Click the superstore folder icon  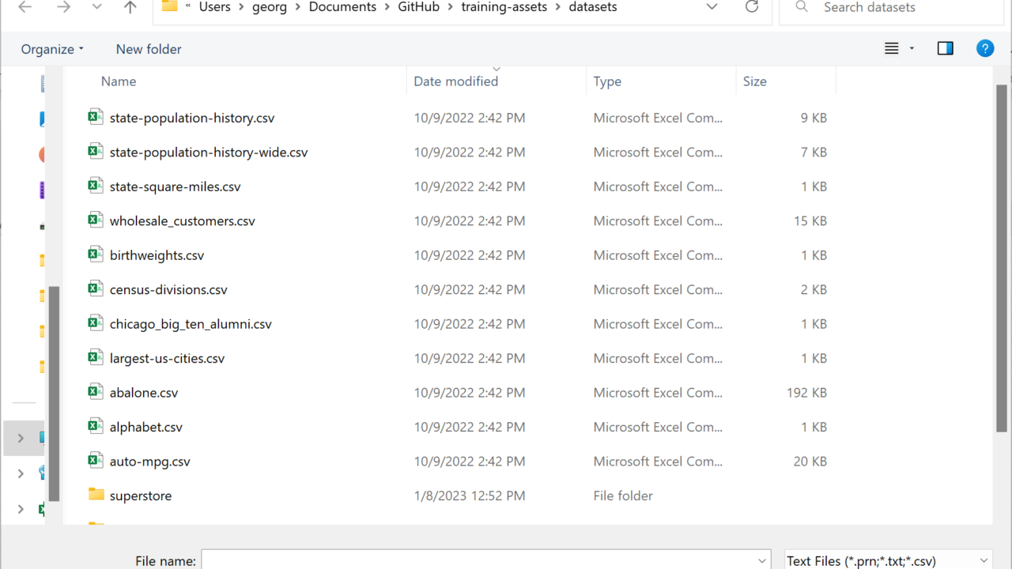tap(96, 495)
